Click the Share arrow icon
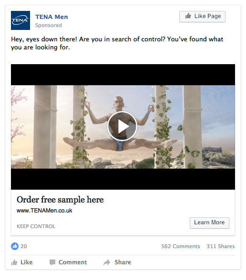This screenshot has height=280, width=246. 107,262
